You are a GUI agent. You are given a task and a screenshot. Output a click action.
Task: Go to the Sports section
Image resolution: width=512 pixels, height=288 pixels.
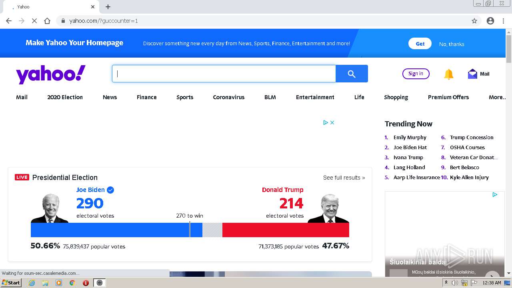(185, 97)
